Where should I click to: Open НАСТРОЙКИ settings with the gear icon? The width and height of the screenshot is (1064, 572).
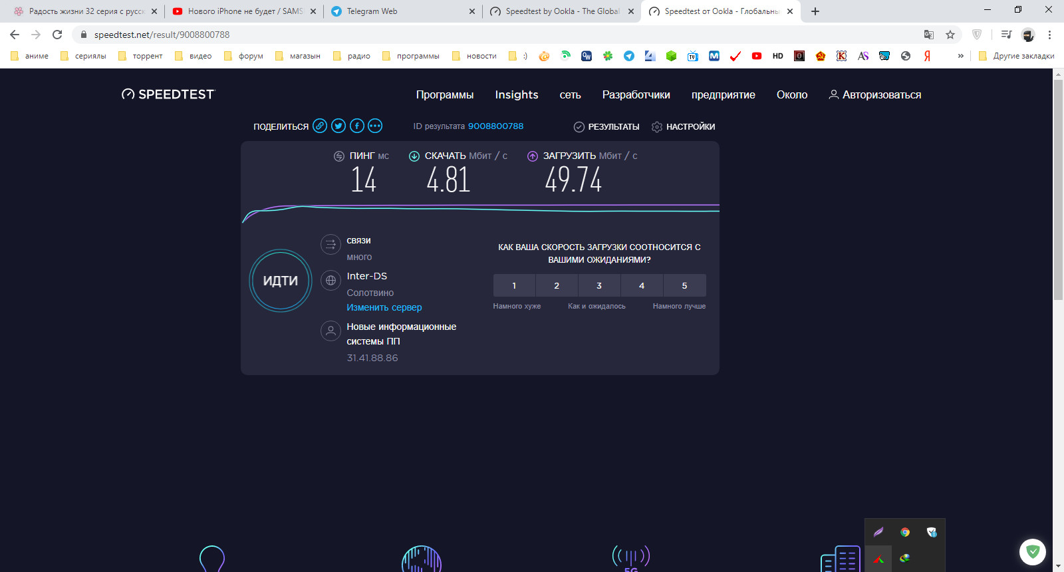[683, 126]
